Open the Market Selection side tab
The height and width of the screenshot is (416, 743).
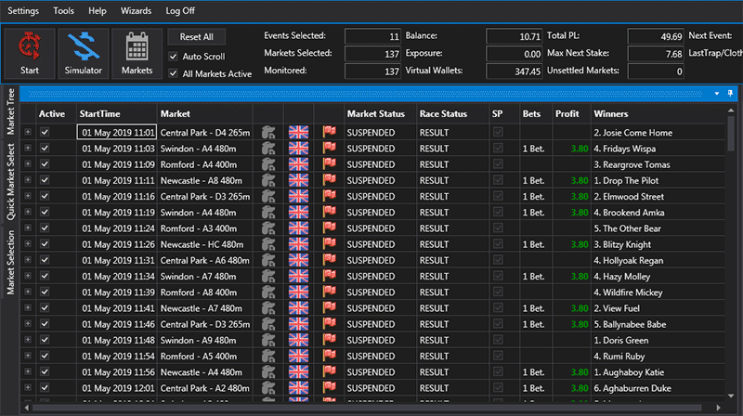(x=10, y=262)
